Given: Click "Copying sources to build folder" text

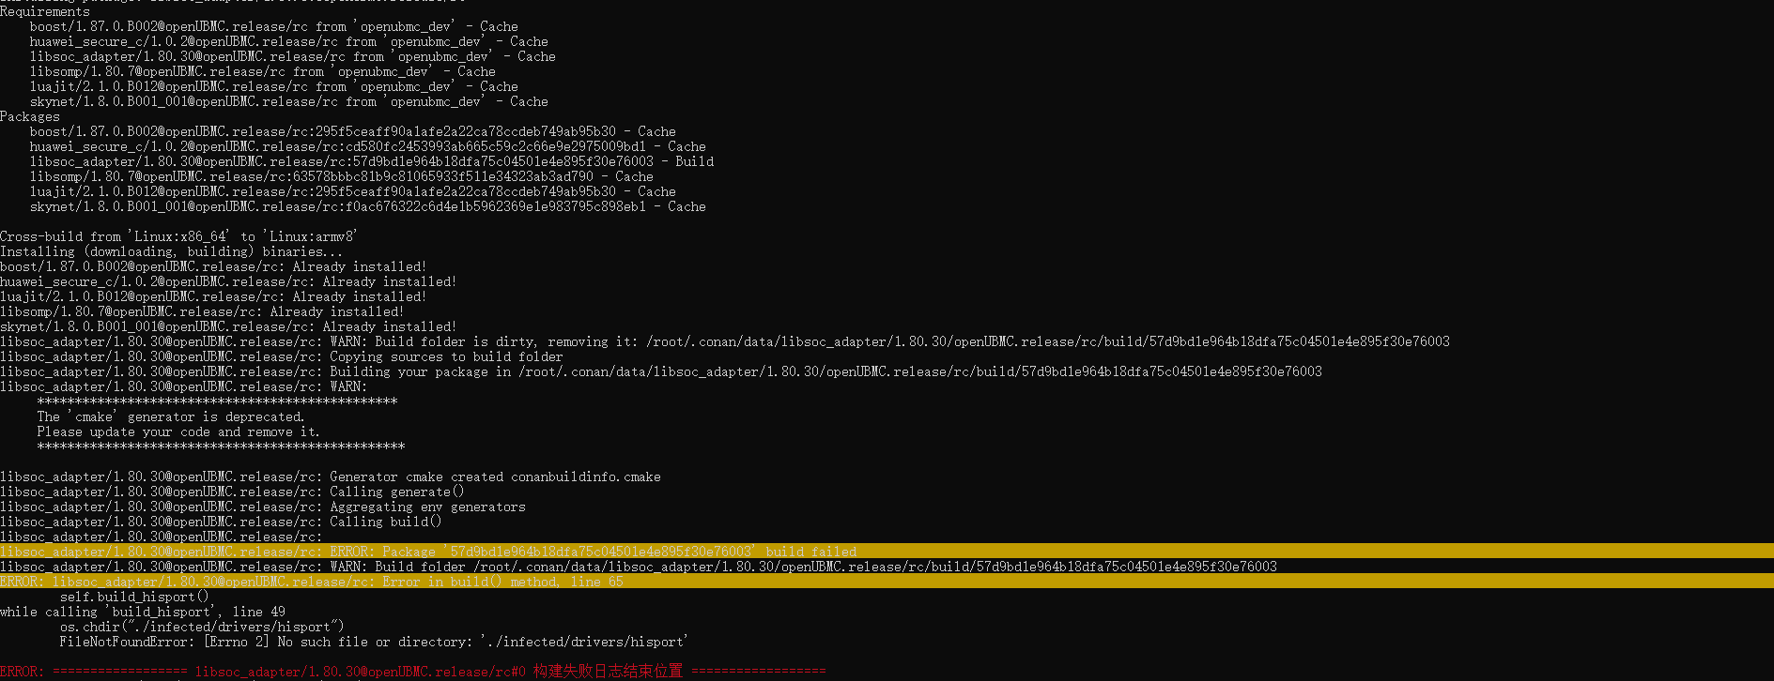Looking at the screenshot, I should pyautogui.click(x=446, y=357).
